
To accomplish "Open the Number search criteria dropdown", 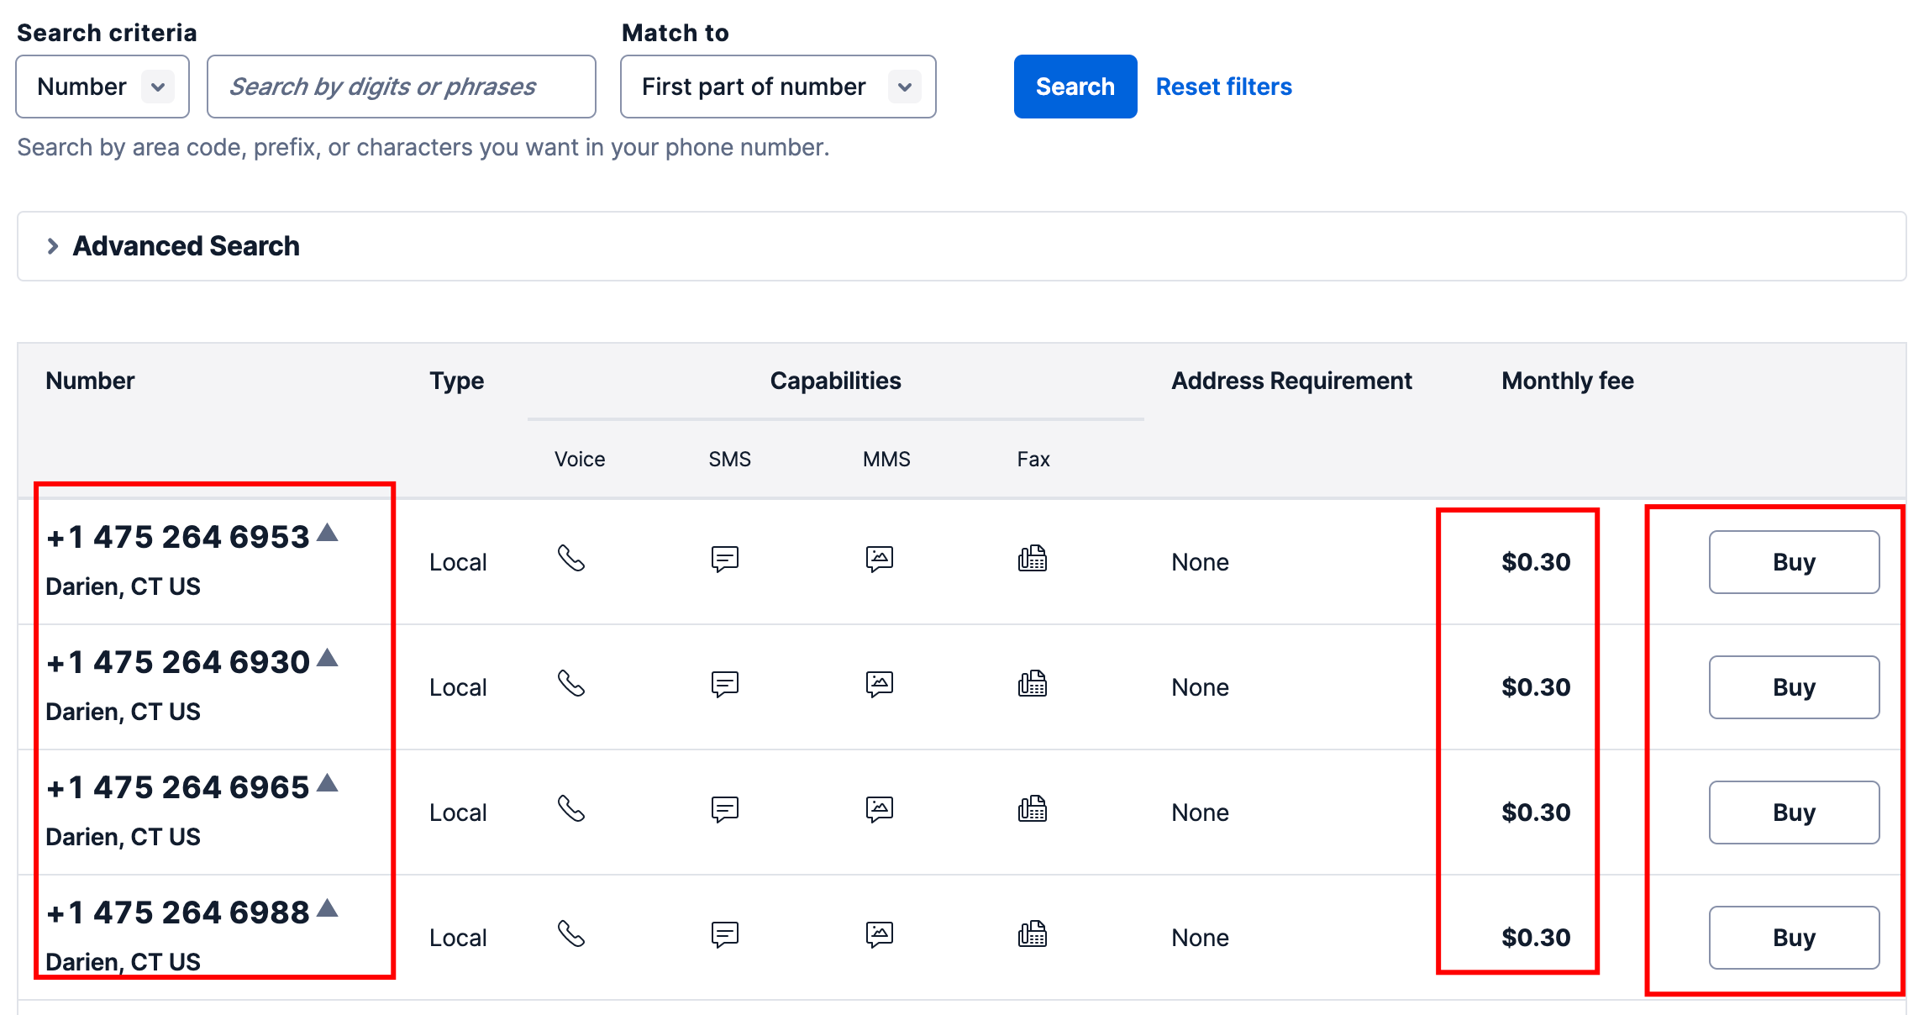I will click(x=103, y=87).
